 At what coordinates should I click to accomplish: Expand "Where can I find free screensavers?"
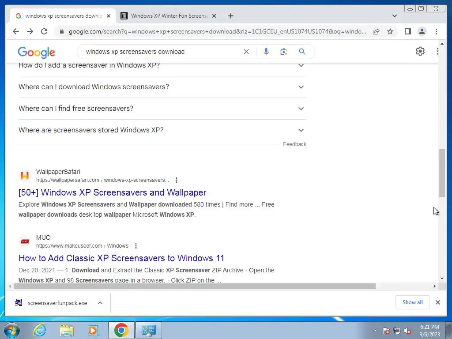pos(162,109)
